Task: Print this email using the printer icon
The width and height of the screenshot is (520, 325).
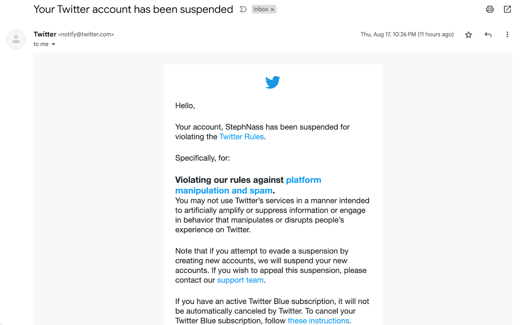Action: point(489,9)
